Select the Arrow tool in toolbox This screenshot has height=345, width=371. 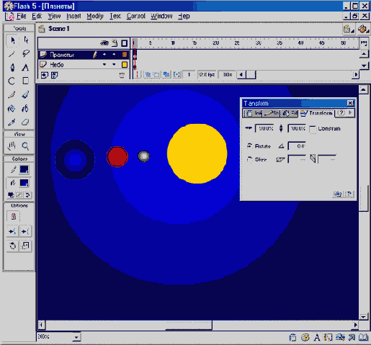(x=12, y=40)
